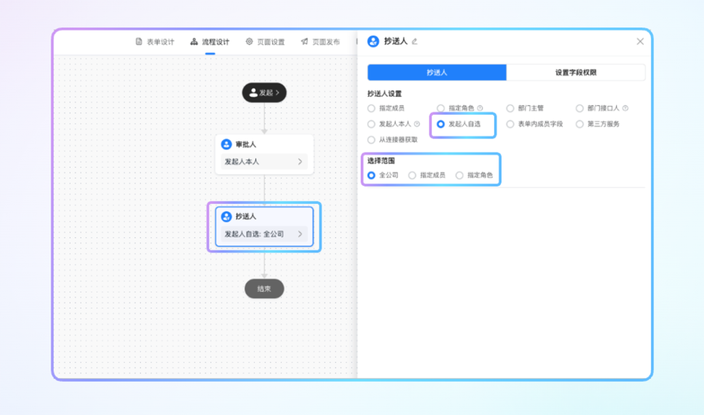Expand the 发起人本人 row in 审批人 node
Viewport: 704px width, 415px height.
click(300, 162)
